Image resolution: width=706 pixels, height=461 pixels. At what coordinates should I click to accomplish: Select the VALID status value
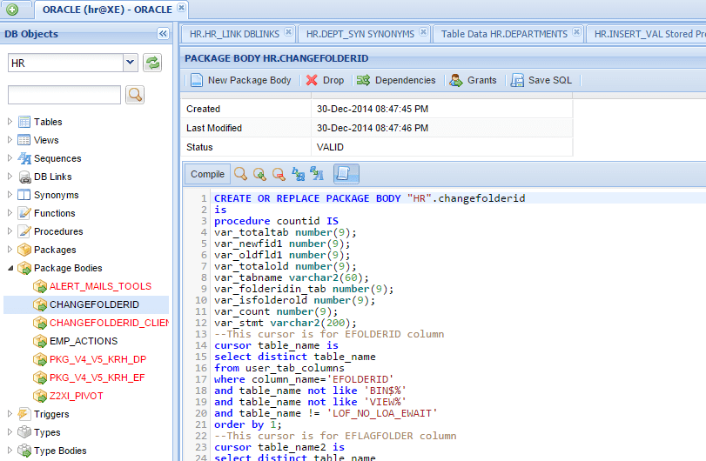330,147
